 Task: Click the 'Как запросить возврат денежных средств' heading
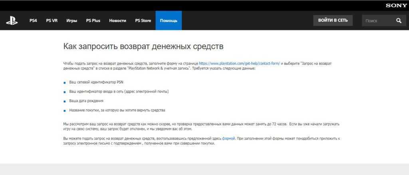(x=143, y=46)
